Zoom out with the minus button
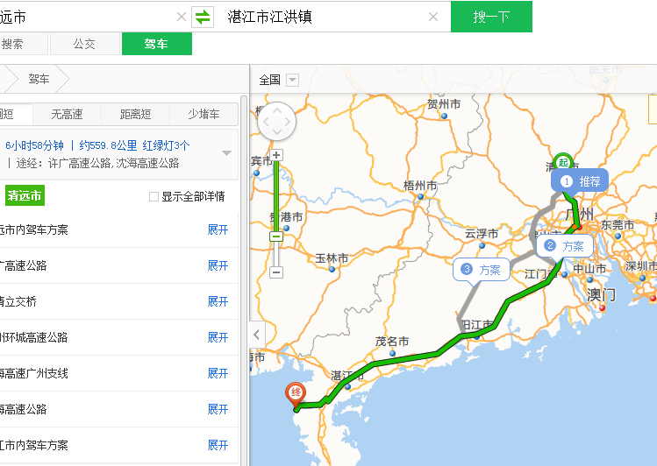 pyautogui.click(x=276, y=272)
